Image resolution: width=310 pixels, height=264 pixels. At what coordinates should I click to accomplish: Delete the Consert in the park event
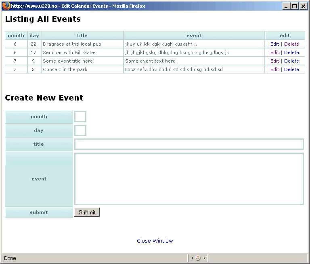tap(291, 69)
